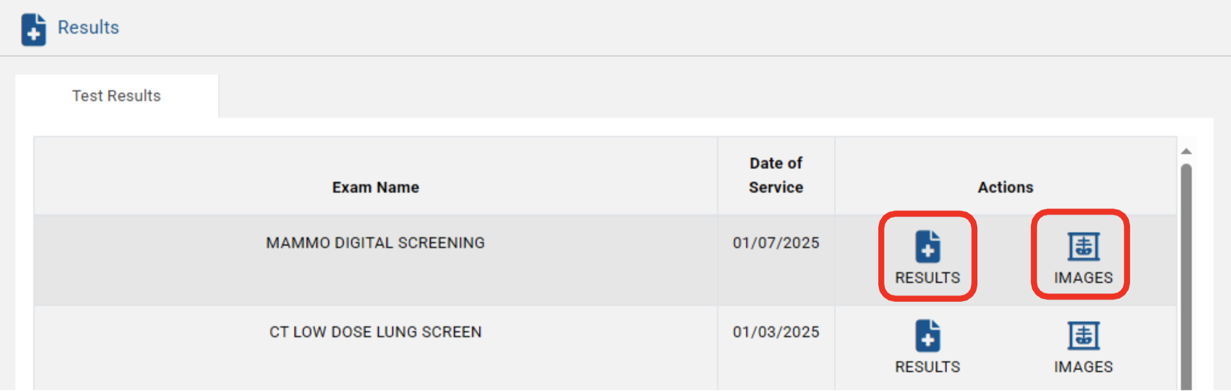Click the 01/07/2025 service date cell
The image size is (1231, 391).
pos(776,243)
